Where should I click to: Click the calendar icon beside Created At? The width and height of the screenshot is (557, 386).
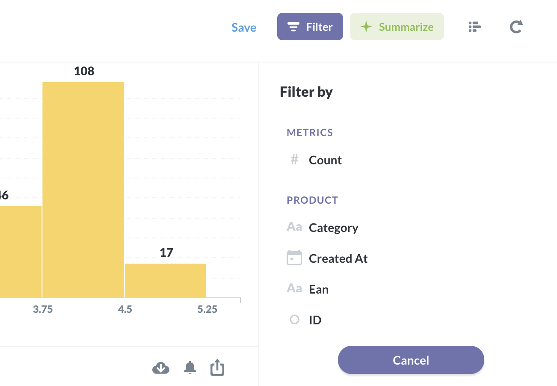click(294, 258)
